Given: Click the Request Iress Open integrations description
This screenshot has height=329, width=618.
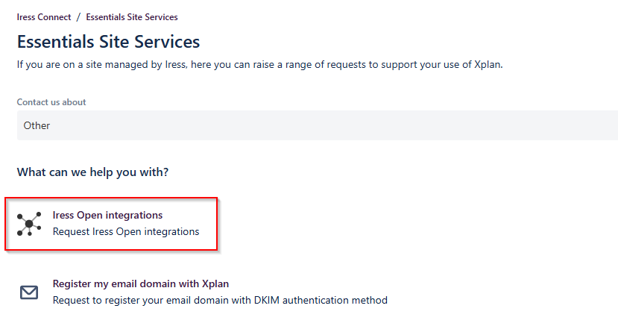Looking at the screenshot, I should [x=126, y=231].
